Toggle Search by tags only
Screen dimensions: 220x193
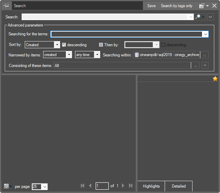pyautogui.click(x=177, y=6)
